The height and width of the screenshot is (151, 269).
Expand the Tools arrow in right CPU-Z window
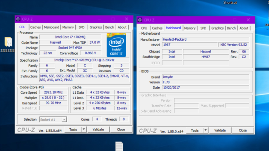pos(206,130)
